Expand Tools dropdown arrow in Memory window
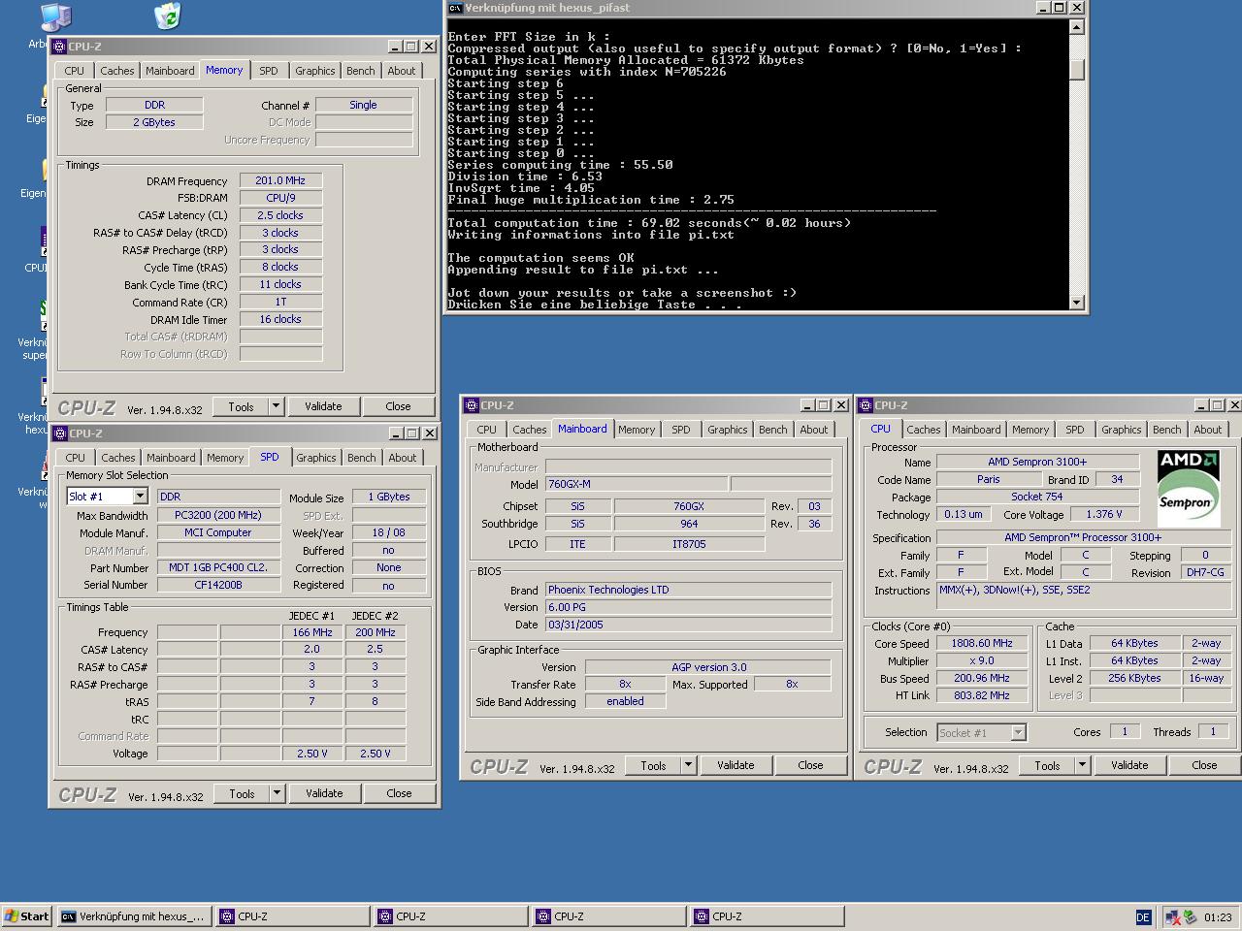Screen dimensions: 1242x931 277,406
